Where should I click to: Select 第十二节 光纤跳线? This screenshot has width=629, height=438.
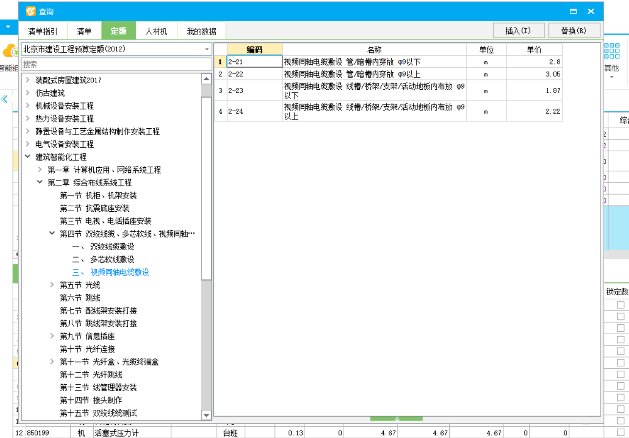click(x=91, y=375)
